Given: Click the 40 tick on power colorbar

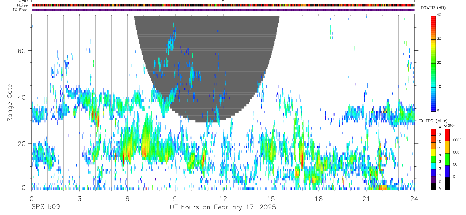Looking at the screenshot, I should click(439, 16).
